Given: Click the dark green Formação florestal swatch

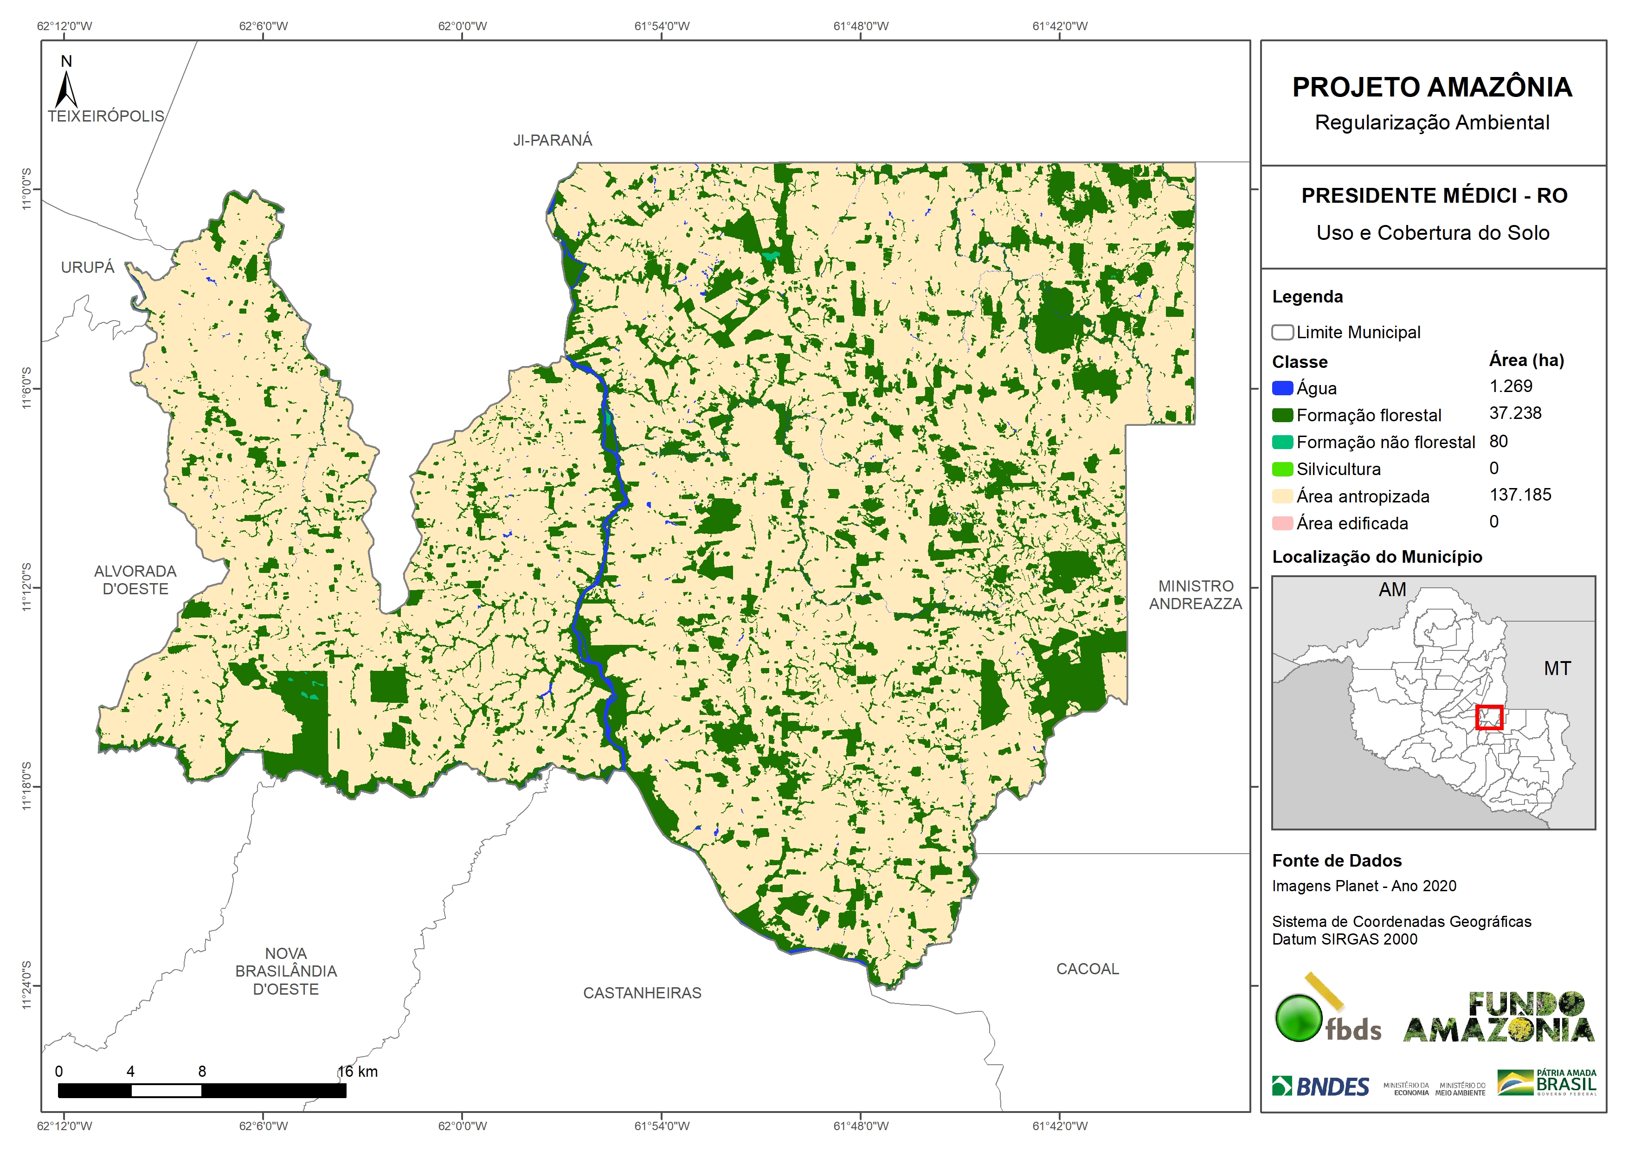Looking at the screenshot, I should click(x=1282, y=415).
